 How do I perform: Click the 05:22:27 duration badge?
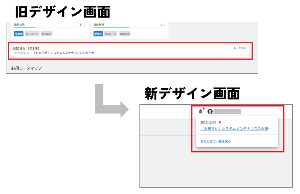(47, 34)
